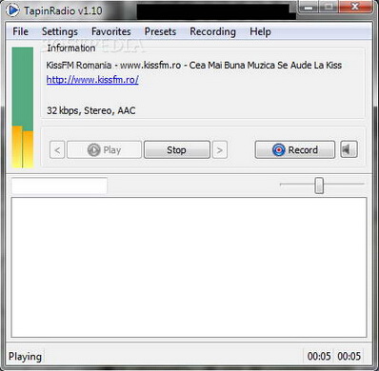Viewport: 379px width, 371px height.
Task: Click the Play button
Action: tap(105, 149)
